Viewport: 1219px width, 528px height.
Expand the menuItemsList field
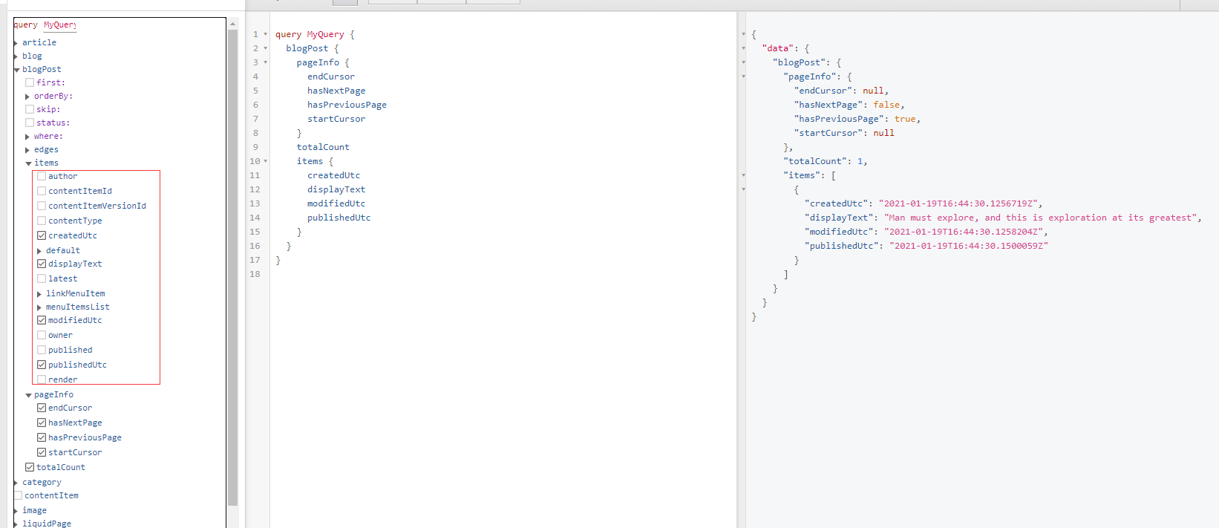click(x=40, y=307)
